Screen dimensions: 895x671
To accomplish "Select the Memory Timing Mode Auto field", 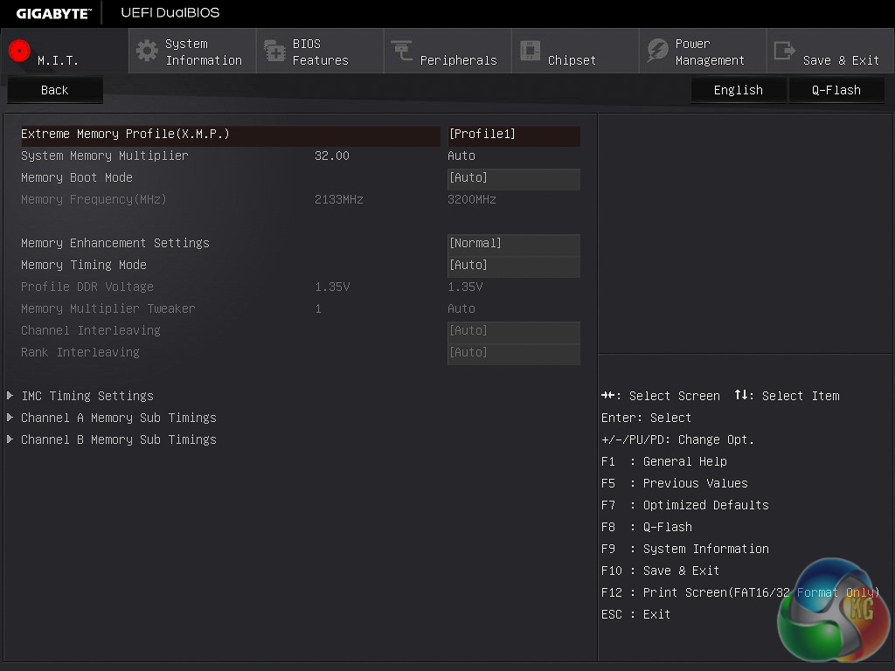I will (x=513, y=266).
